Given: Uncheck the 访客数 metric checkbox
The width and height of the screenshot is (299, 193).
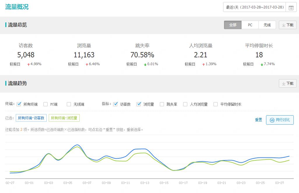Looking at the screenshot, I should [x=116, y=104].
